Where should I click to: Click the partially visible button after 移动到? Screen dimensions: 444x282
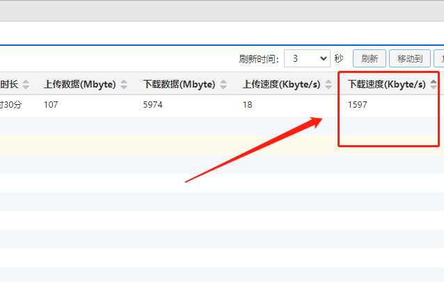point(438,59)
